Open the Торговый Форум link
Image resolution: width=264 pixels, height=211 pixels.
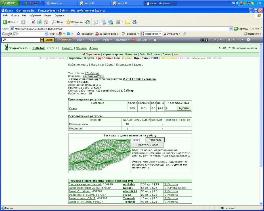(x=81, y=58)
